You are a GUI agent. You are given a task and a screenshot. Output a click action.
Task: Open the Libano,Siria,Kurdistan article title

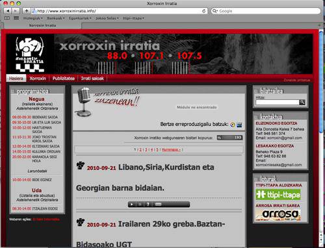[x=145, y=177]
